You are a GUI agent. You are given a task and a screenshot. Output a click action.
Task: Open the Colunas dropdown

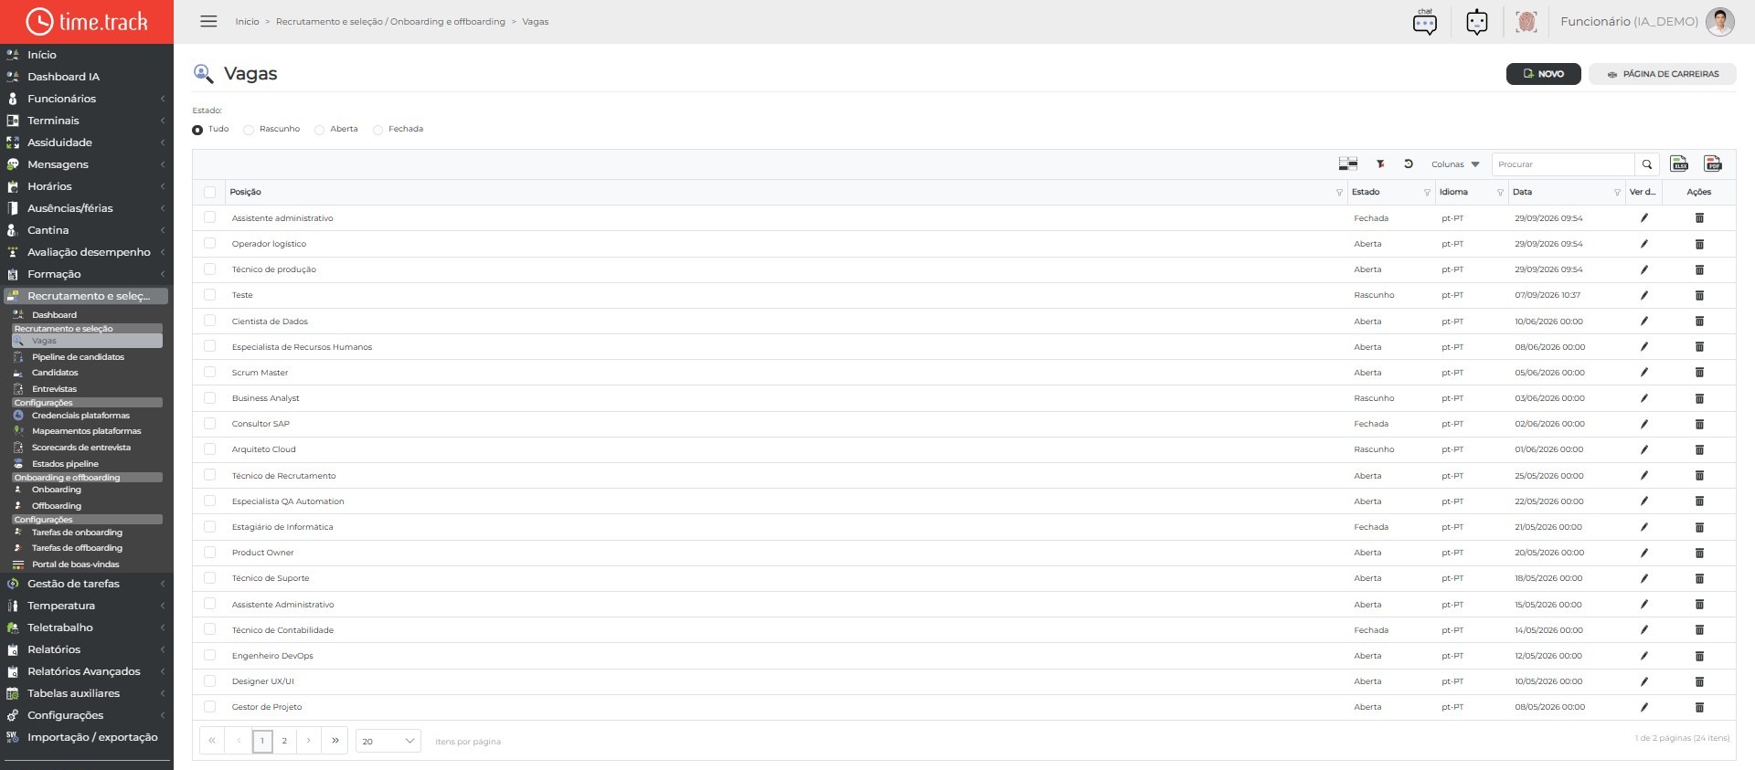[x=1455, y=164]
